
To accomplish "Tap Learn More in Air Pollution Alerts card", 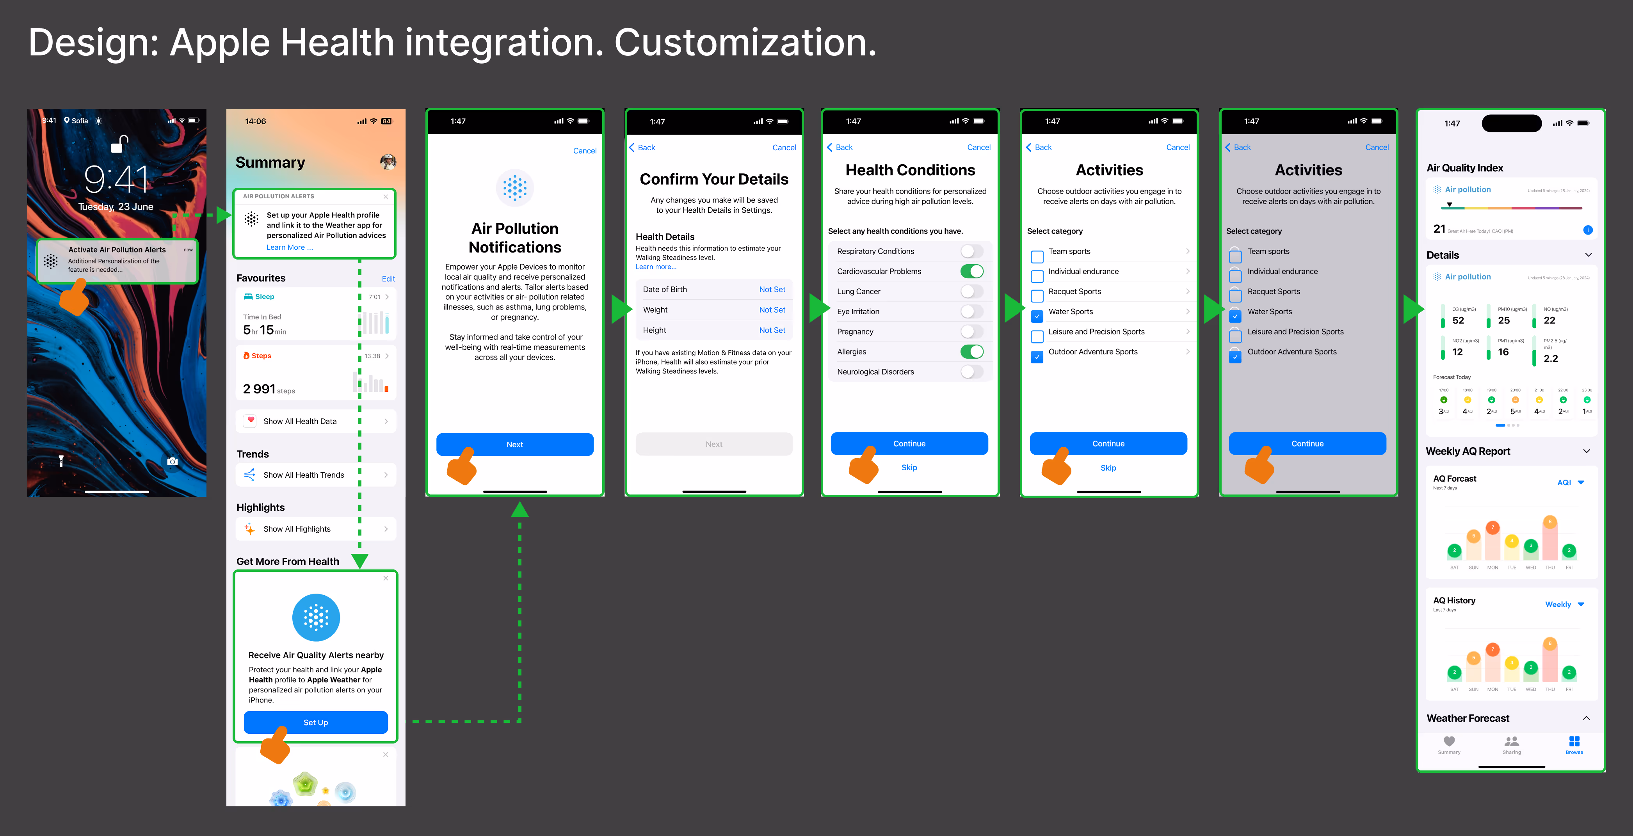I will point(289,248).
